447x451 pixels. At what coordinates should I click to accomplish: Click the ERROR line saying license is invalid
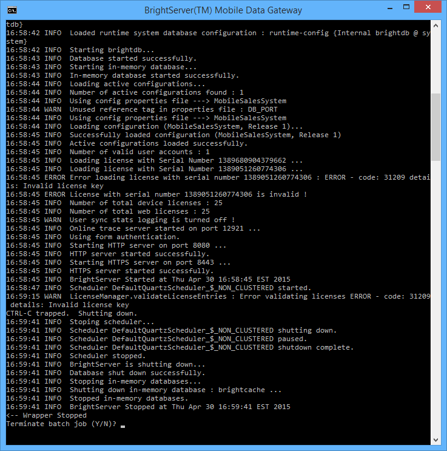pos(156,194)
